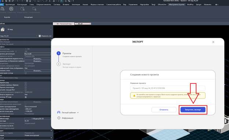Open the 'Системы' ribbon tab
Viewport: 229px width, 140px height.
coord(57,4)
